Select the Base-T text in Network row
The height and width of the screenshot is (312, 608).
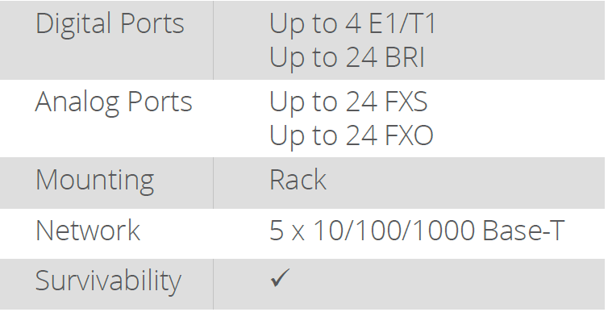point(523,231)
